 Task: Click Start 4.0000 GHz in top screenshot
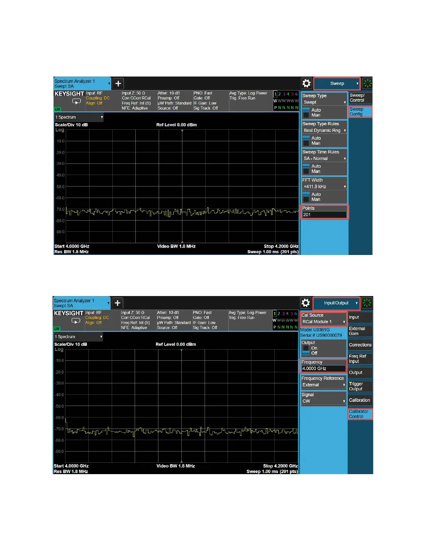(72, 246)
